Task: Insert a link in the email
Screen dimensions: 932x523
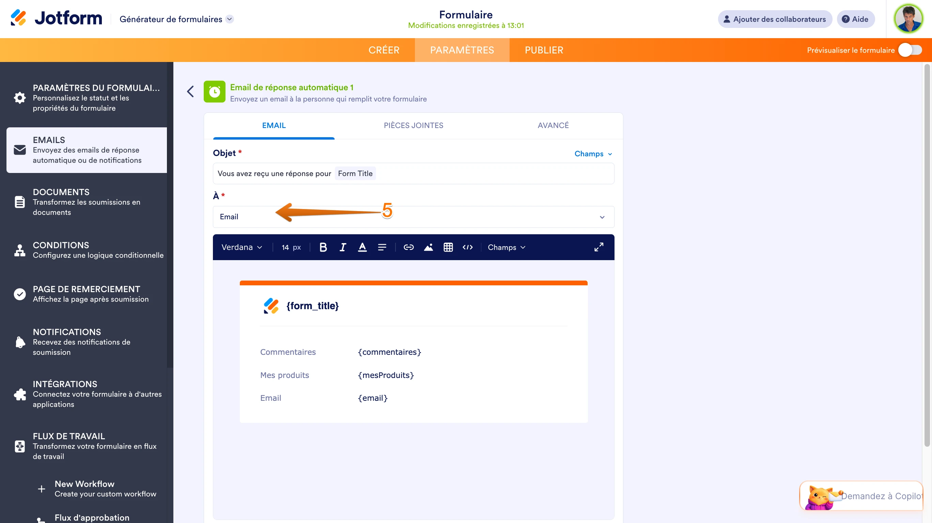Action: pyautogui.click(x=408, y=248)
